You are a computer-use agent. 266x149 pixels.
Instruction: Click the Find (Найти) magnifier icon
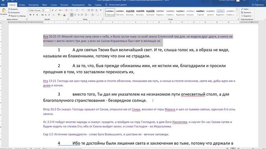click(242, 9)
